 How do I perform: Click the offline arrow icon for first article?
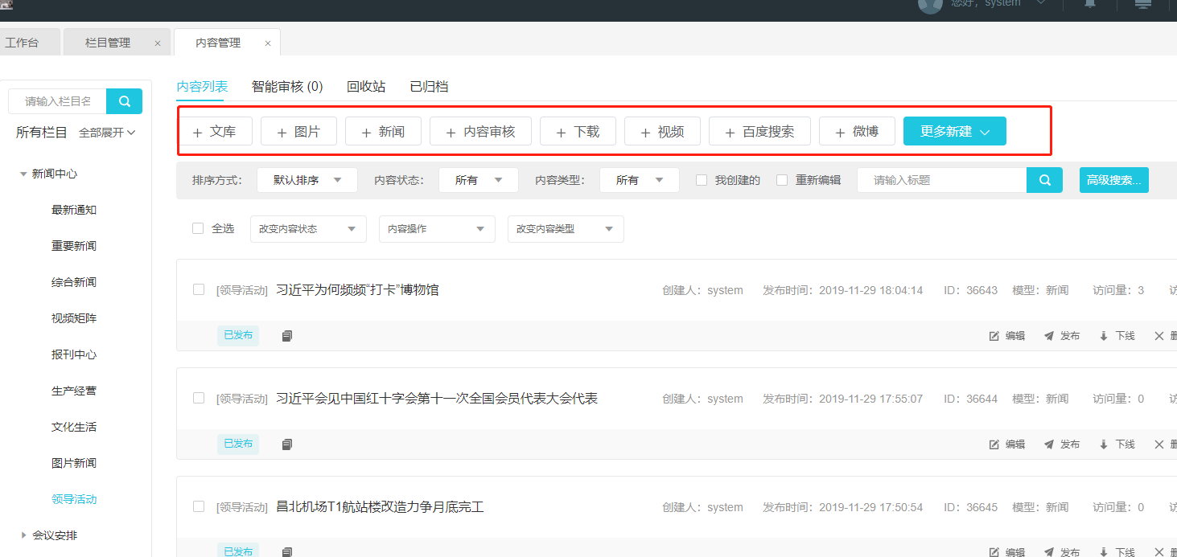click(1104, 336)
